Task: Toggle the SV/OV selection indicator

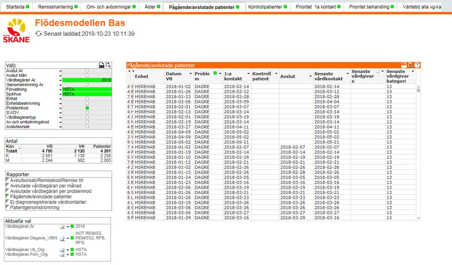Action: 87,113
